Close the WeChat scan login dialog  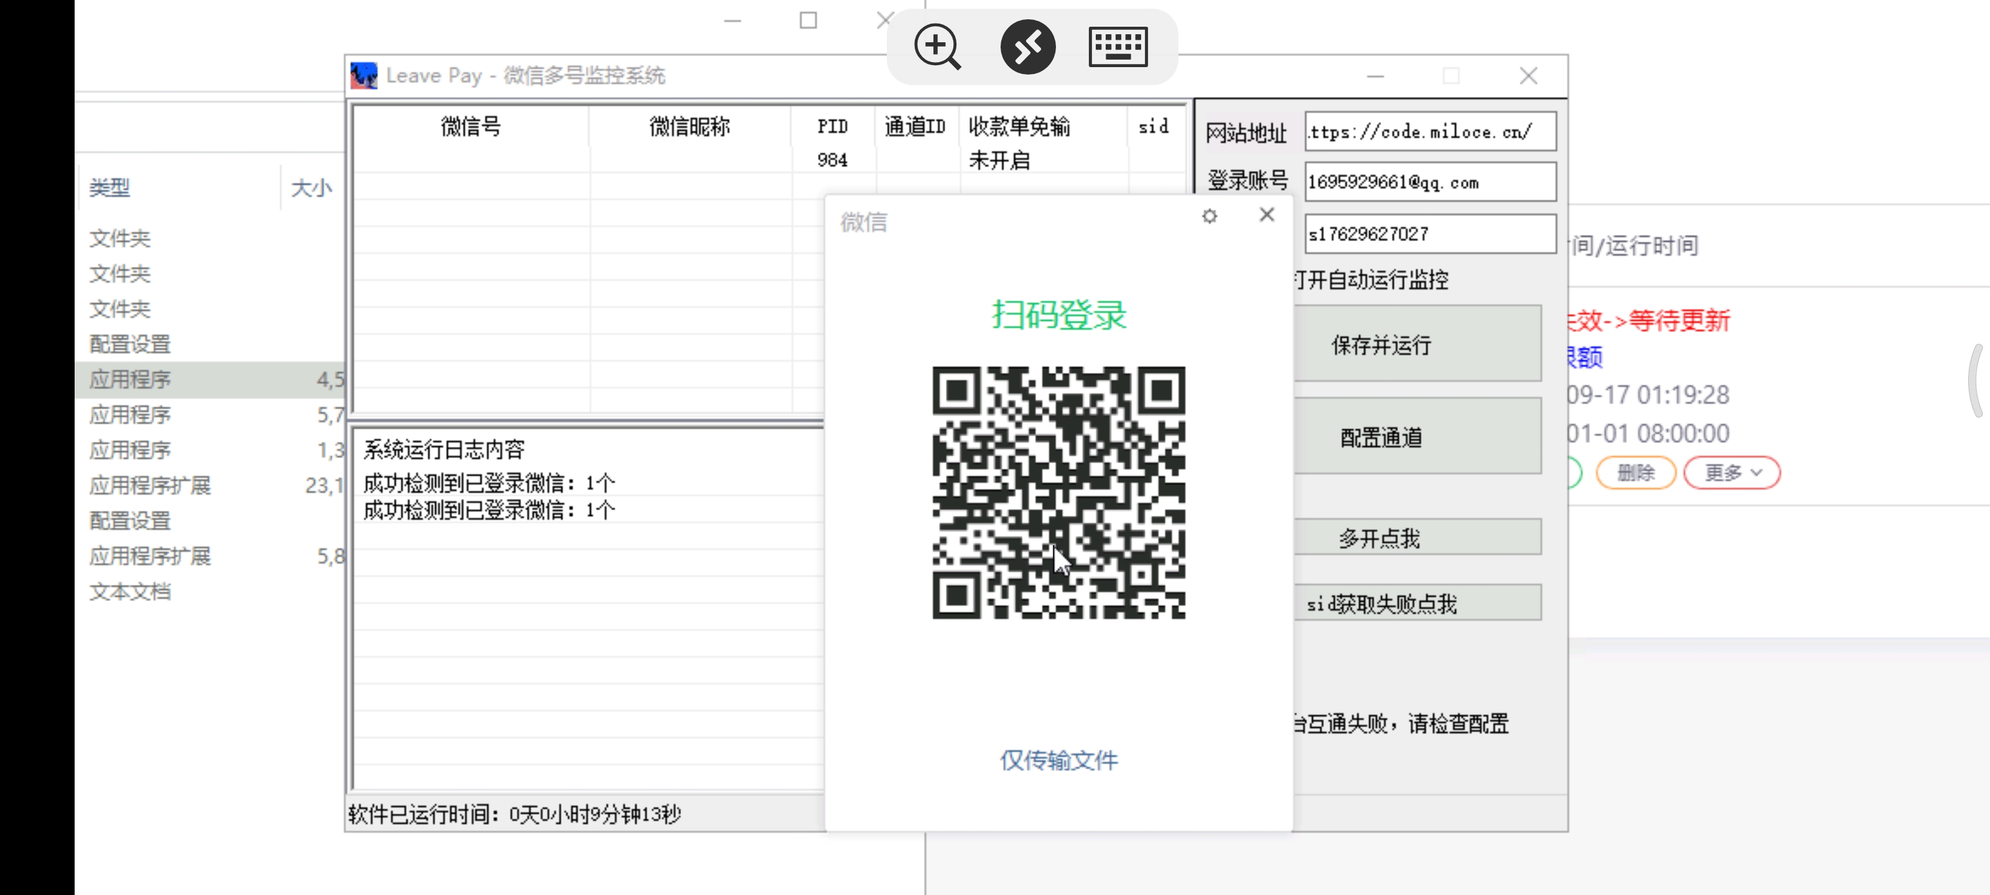tap(1266, 214)
